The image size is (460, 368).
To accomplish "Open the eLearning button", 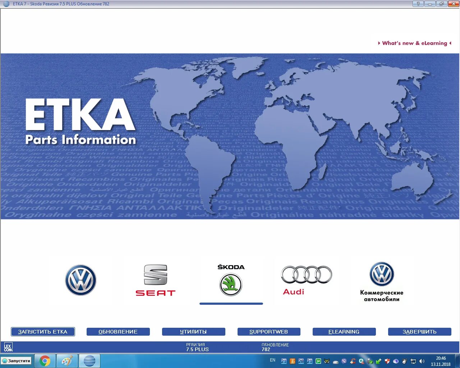I will click(x=344, y=332).
